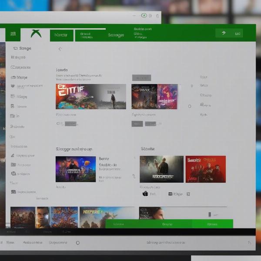This screenshot has height=261, width=261.
Task: Click the first grey button under the two covers
Action: tap(137, 124)
